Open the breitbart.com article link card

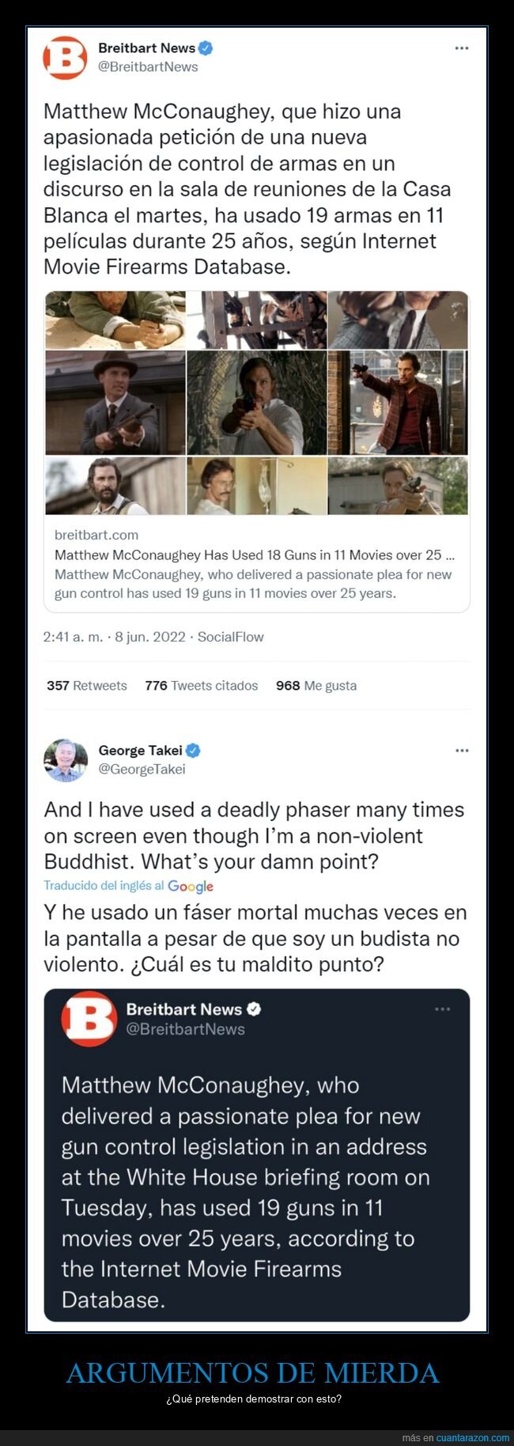pyautogui.click(x=253, y=566)
